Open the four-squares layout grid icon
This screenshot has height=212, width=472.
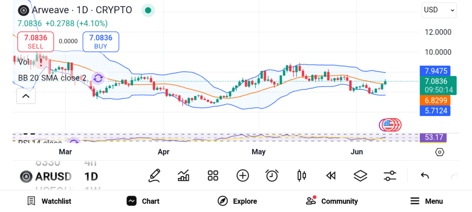click(213, 176)
